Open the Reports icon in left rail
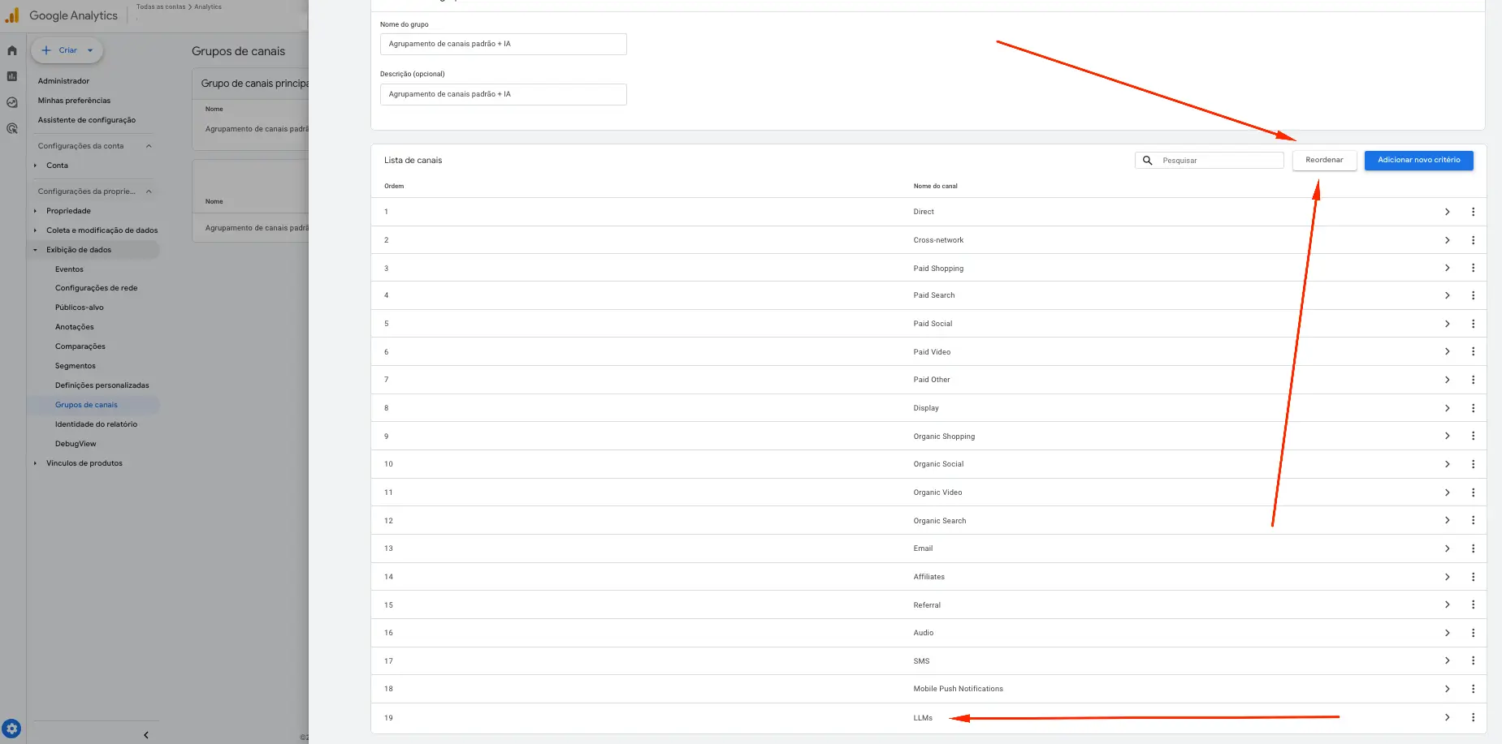Screen dimensions: 1502x744 pyautogui.click(x=12, y=76)
